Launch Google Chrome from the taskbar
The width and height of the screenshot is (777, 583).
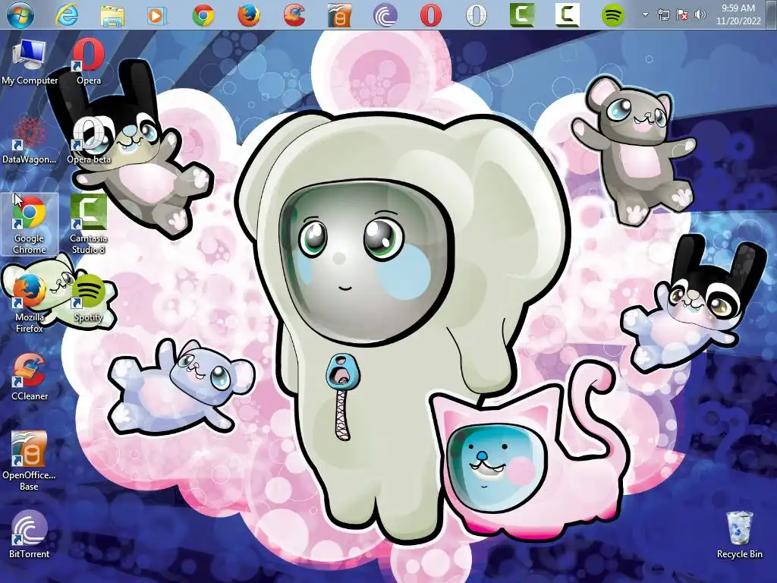tap(203, 15)
